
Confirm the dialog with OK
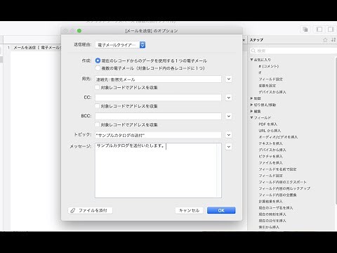(x=221, y=210)
